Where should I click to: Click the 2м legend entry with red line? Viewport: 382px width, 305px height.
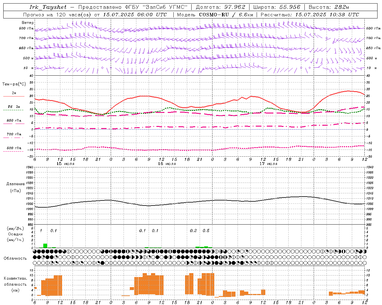[14, 93]
